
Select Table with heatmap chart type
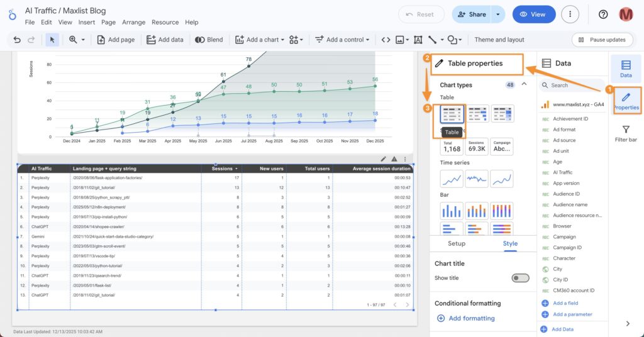point(502,114)
